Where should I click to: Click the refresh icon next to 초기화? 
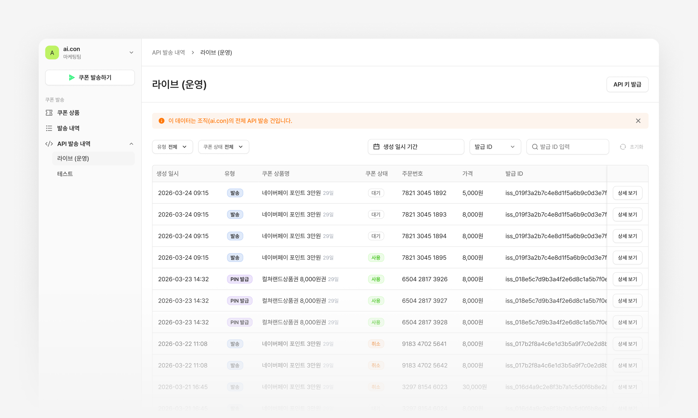623,147
